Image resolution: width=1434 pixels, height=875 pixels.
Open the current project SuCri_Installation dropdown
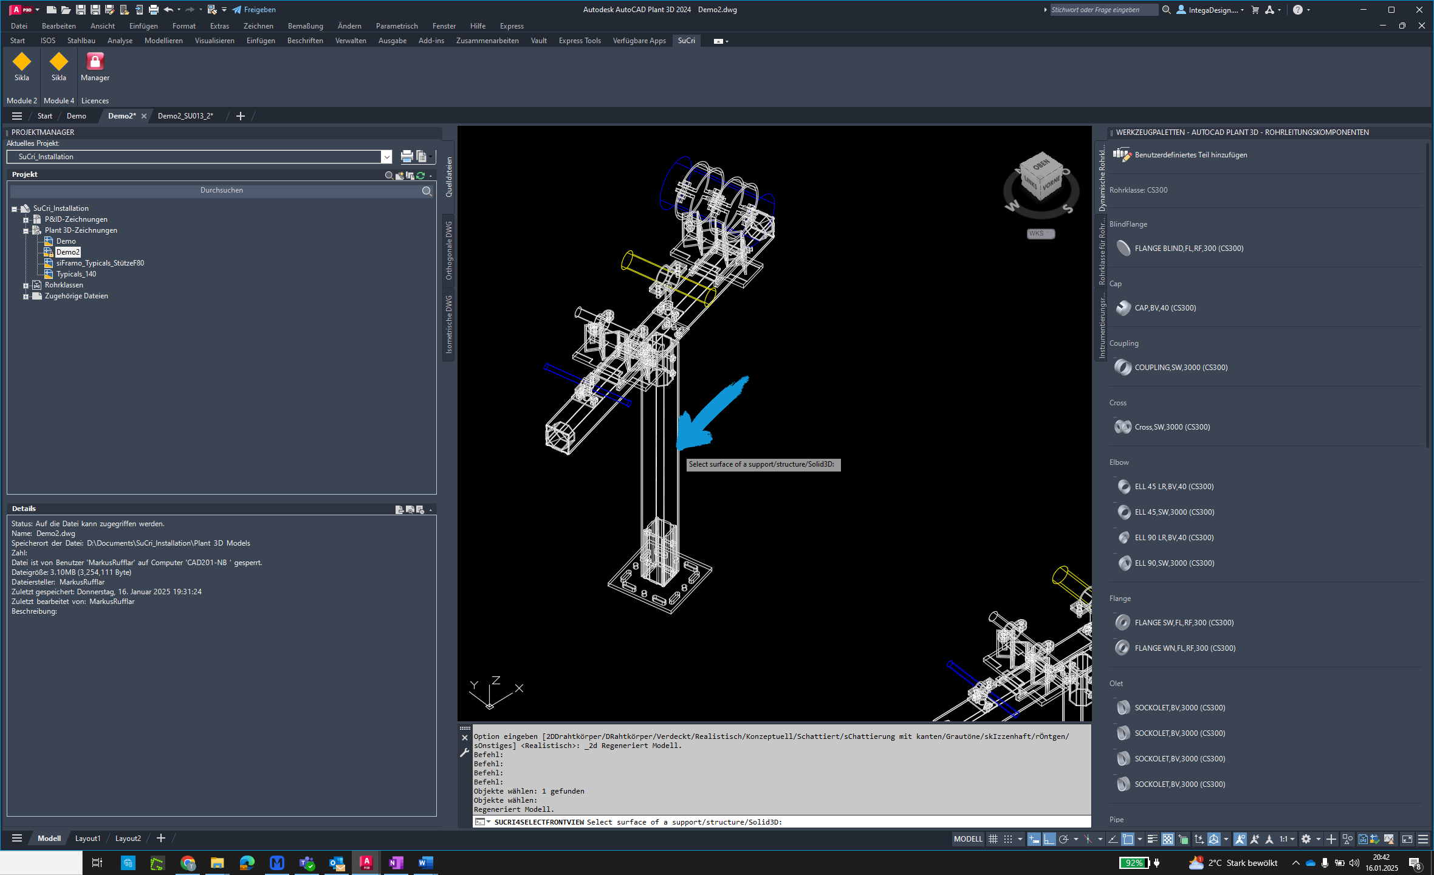point(386,157)
